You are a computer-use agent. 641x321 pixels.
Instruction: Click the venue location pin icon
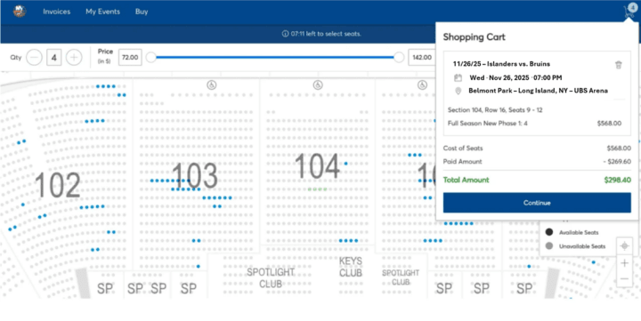[x=458, y=91]
